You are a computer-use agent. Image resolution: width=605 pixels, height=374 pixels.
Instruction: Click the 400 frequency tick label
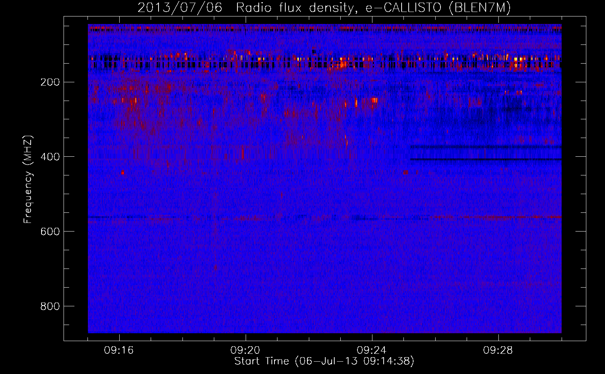pyautogui.click(x=50, y=157)
